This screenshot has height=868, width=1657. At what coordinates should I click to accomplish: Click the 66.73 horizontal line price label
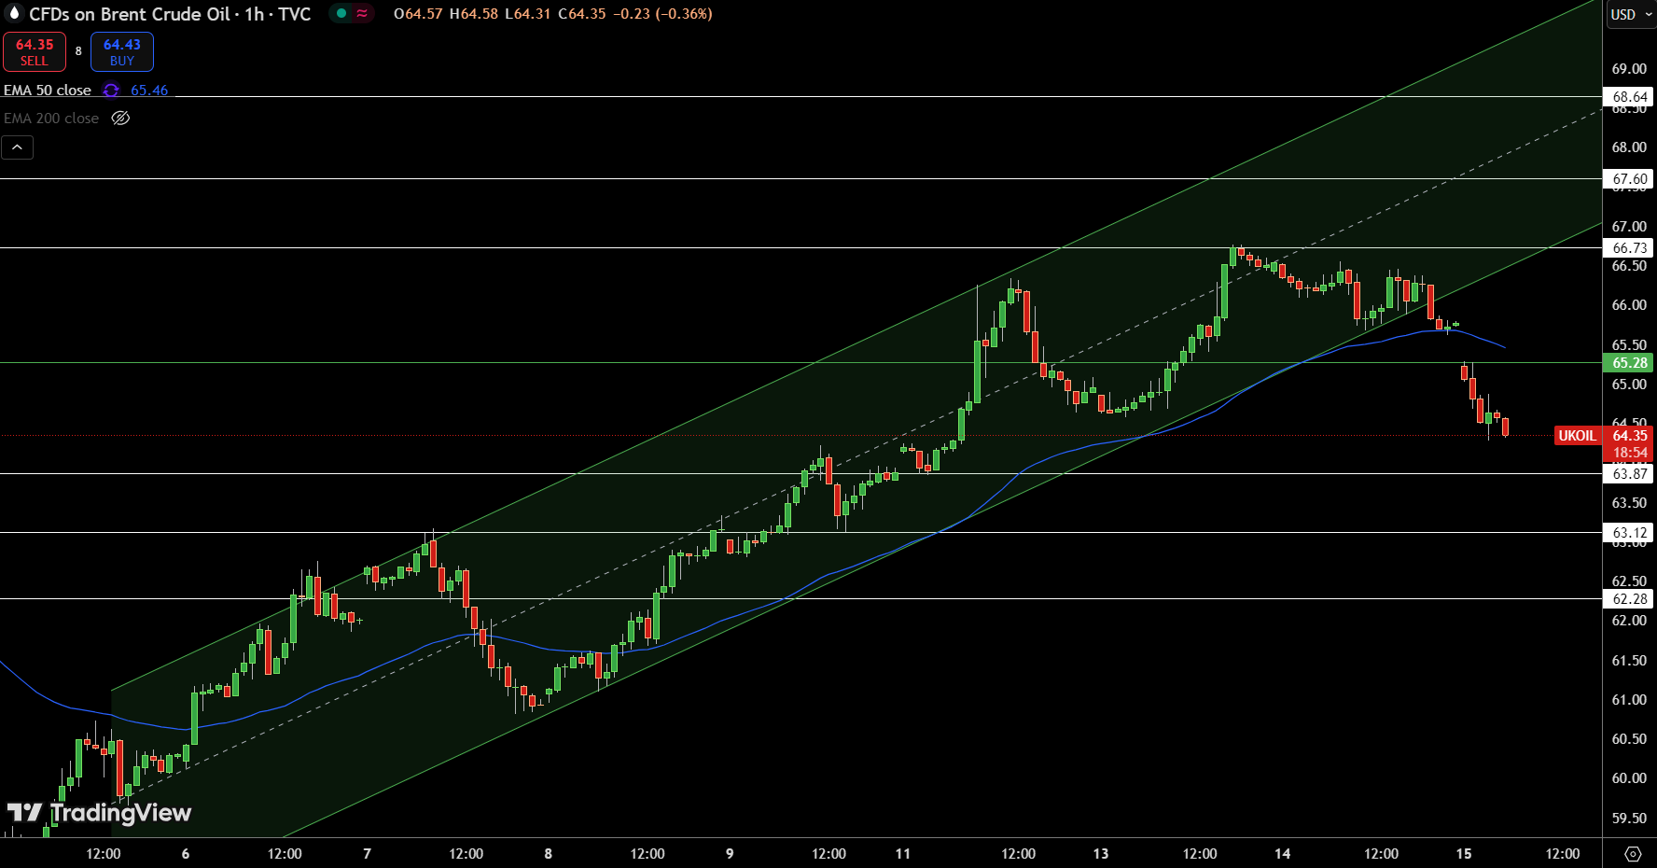pyautogui.click(x=1630, y=248)
